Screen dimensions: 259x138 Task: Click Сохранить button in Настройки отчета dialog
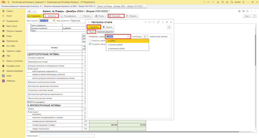[94, 27]
